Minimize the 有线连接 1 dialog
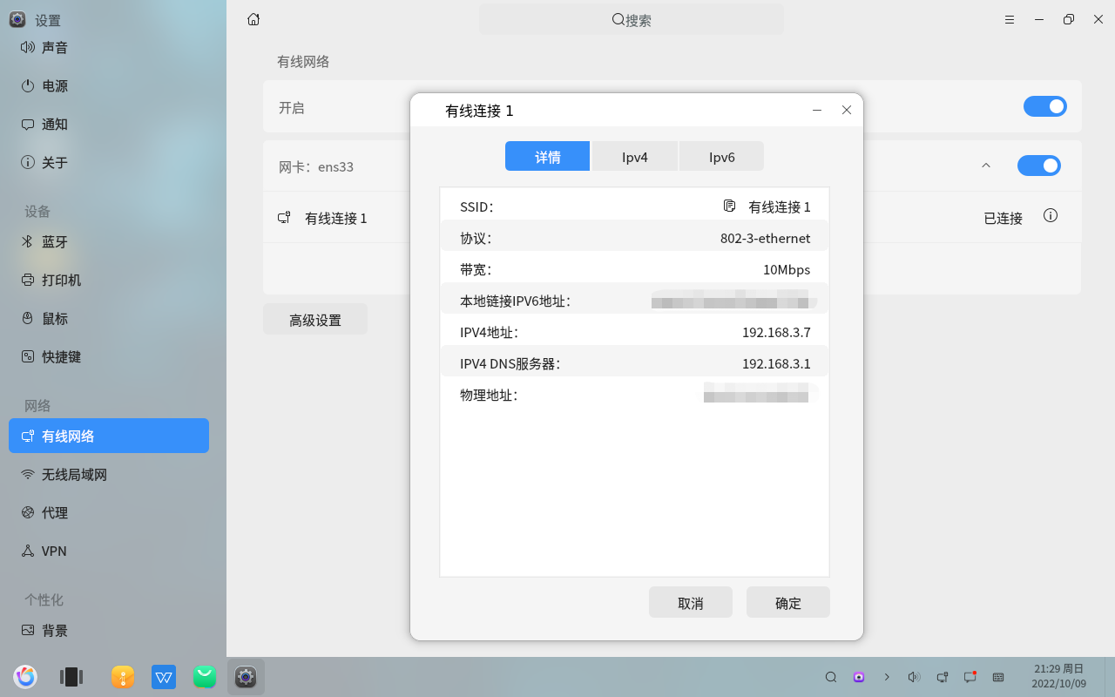Viewport: 1115px width, 697px height. 817,110
